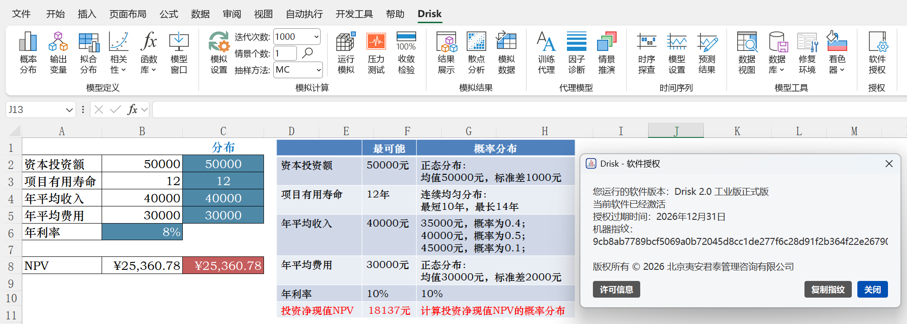This screenshot has height=324, width=907.
Task: Open the 抽样方法 MC dropdown
Action: click(x=298, y=70)
